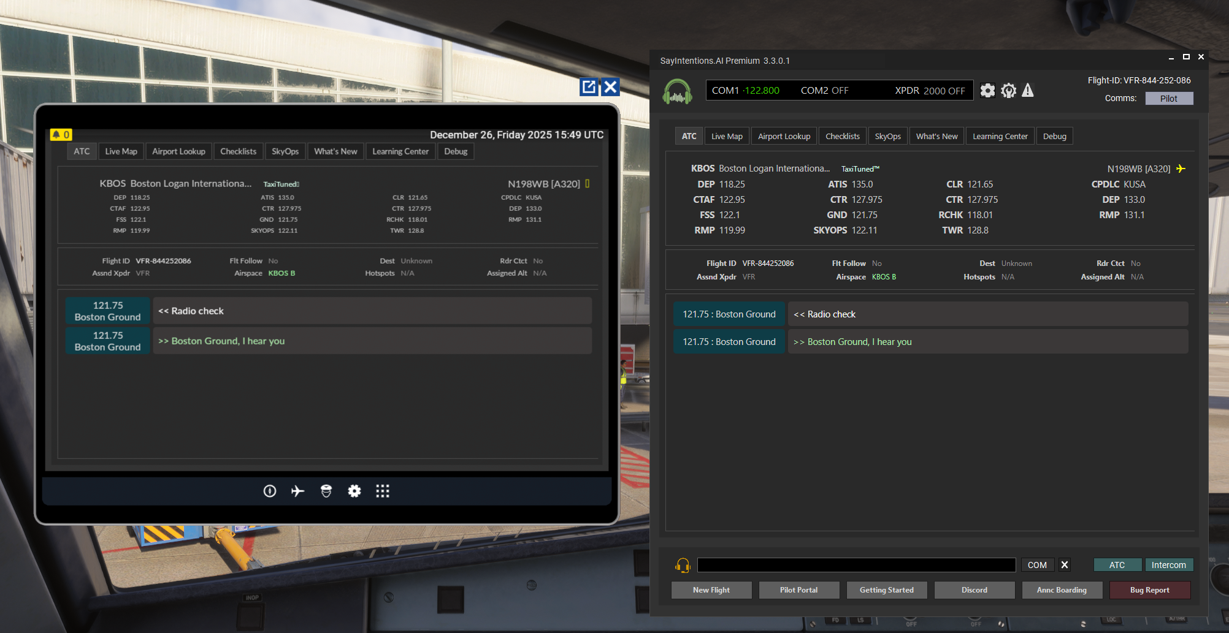Select ATC tab on the tablet
The width and height of the screenshot is (1229, 633).
pos(82,151)
